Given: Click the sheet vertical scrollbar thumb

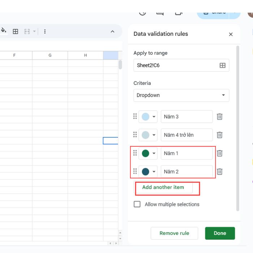Looking at the screenshot, I should tap(120, 65).
